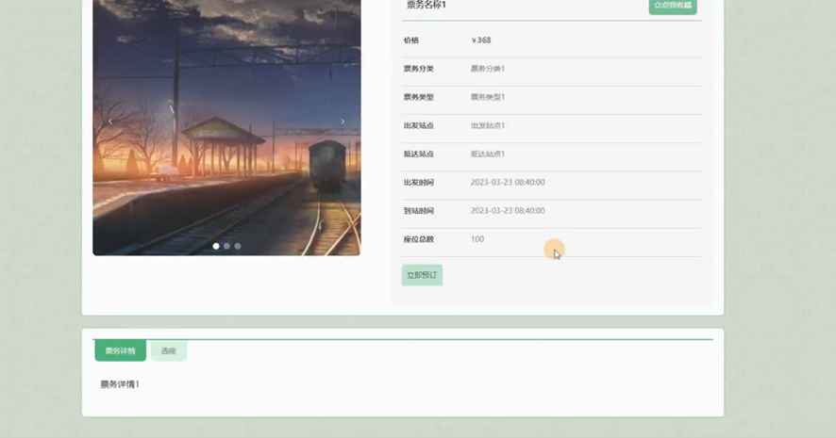Select the first carousel indicator dot
Screen dimensions: 836x438
216,246
